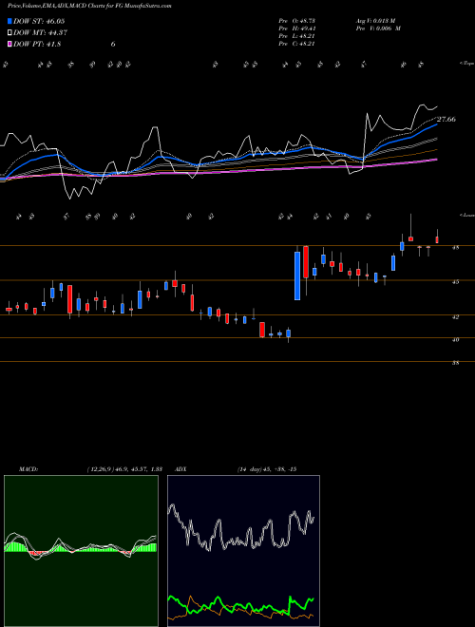Screen dimensions: 475x627
Task: Click the magenta DOW PT legend swatch
Action: click(x=10, y=45)
